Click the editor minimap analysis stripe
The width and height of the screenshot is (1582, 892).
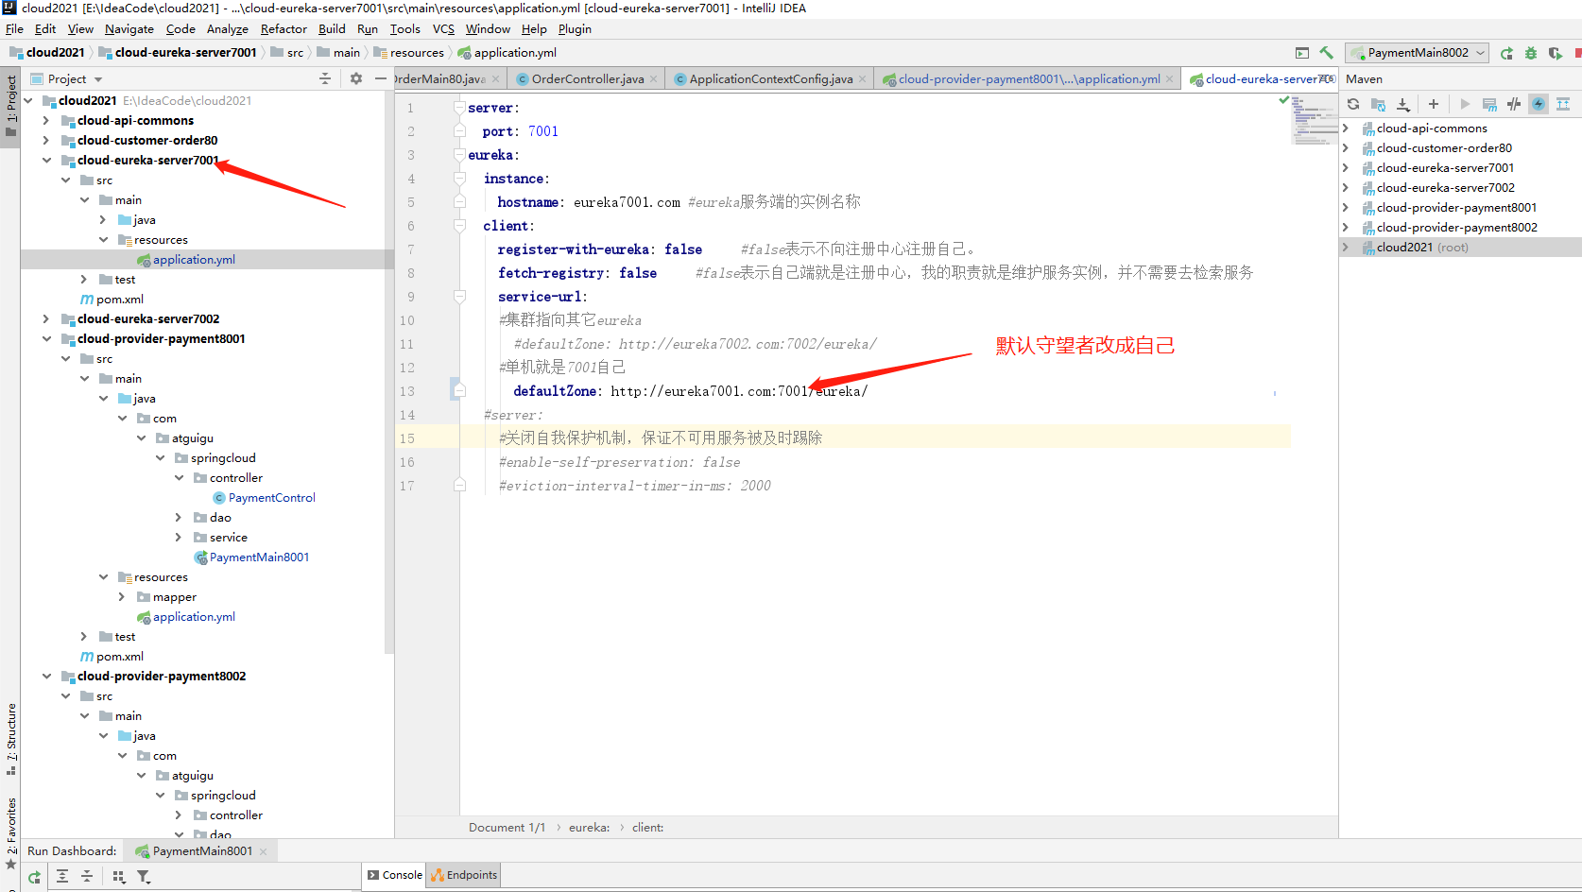coord(1314,119)
